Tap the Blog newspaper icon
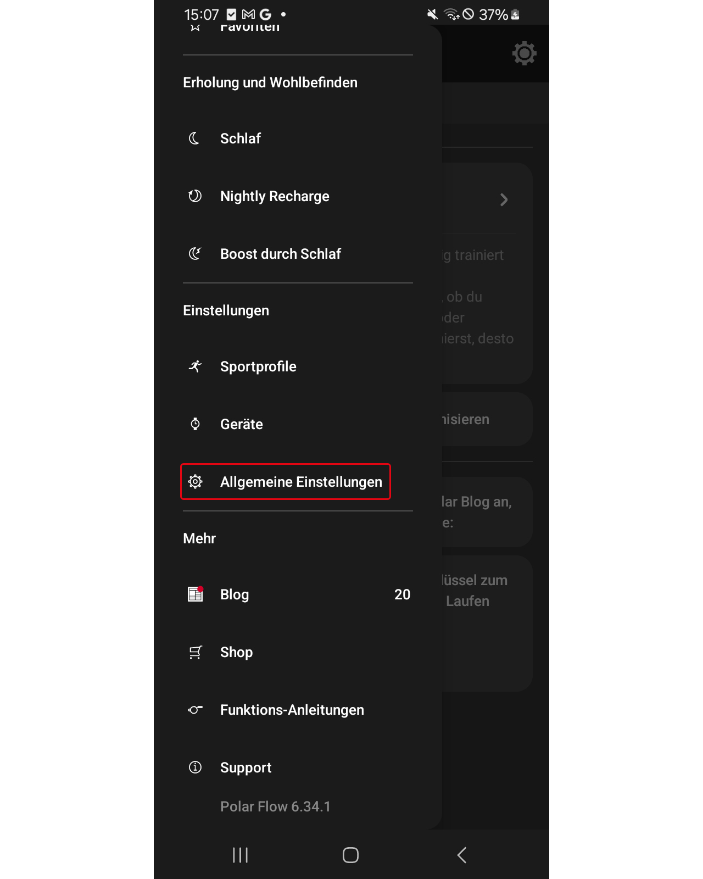This screenshot has width=703, height=879. click(x=196, y=594)
